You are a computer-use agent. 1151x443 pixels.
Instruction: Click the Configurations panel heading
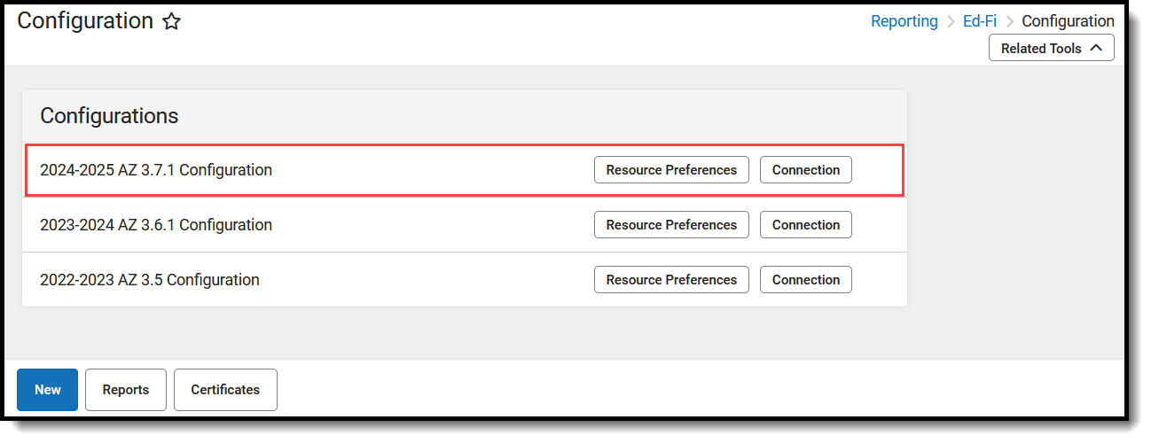click(x=109, y=116)
